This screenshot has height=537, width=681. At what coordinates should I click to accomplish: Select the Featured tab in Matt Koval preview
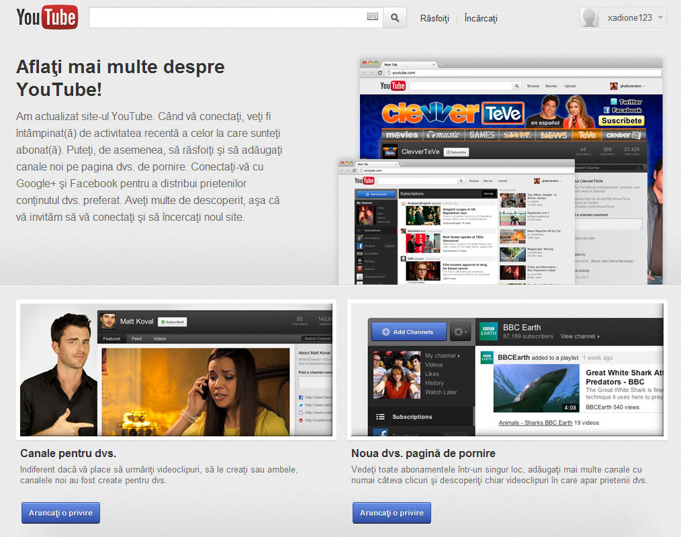tap(111, 338)
